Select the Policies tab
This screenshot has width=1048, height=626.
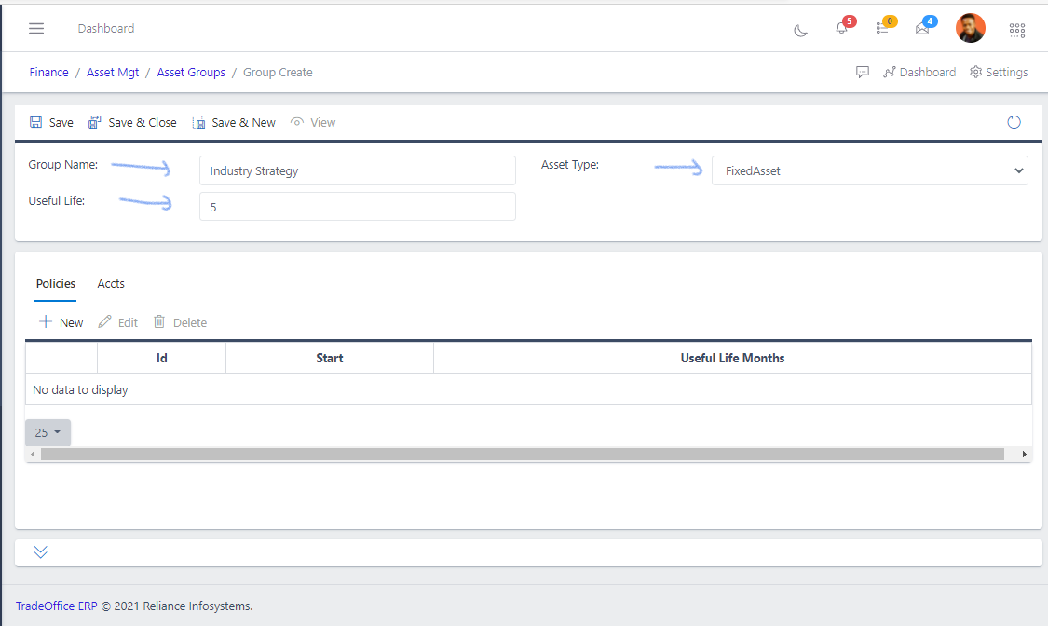(55, 284)
